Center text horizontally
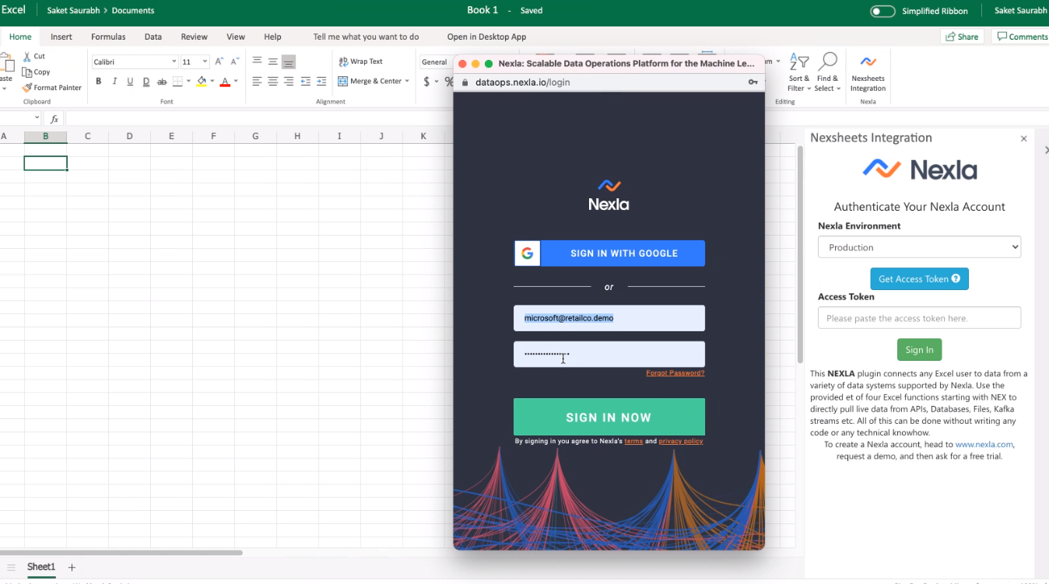Screen dimensions: 1049x584 tap(272, 82)
